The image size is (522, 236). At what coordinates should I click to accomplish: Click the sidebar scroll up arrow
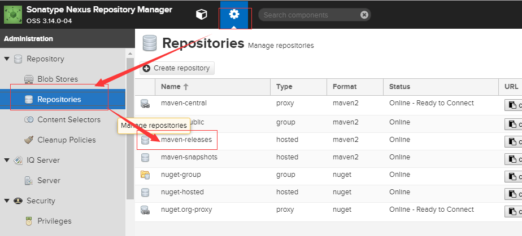click(130, 54)
